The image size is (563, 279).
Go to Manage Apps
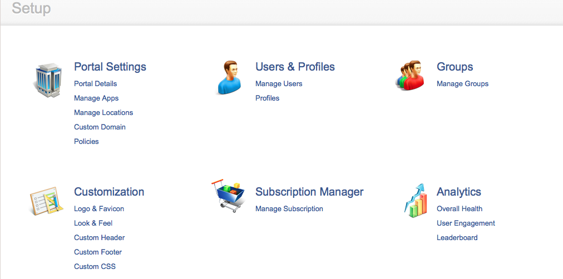[x=96, y=98]
